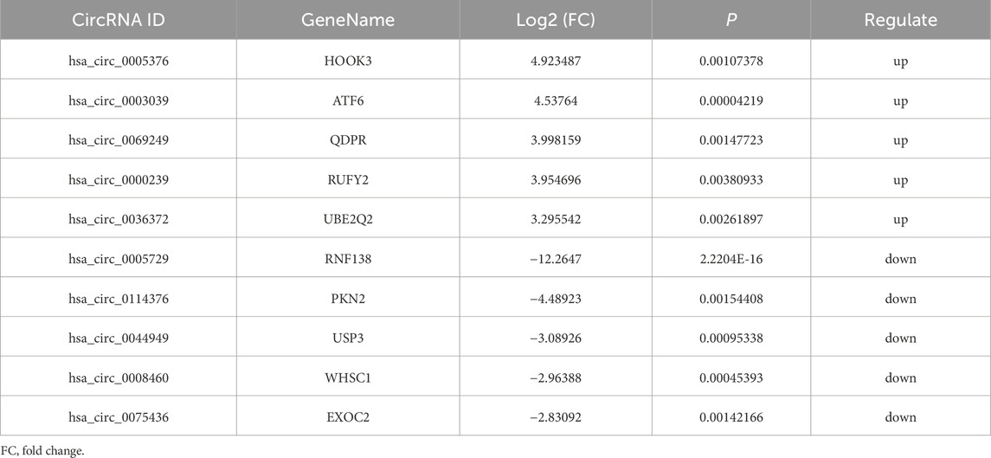This screenshot has height=458, width=991.
Task: Click the P column header
Action: pos(733,20)
